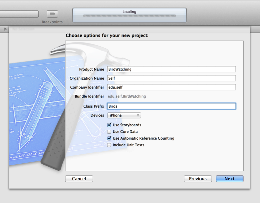Screen dimensions: 260x203
Task: Click the Product Name field with BirdWatching
Action: (x=171, y=69)
